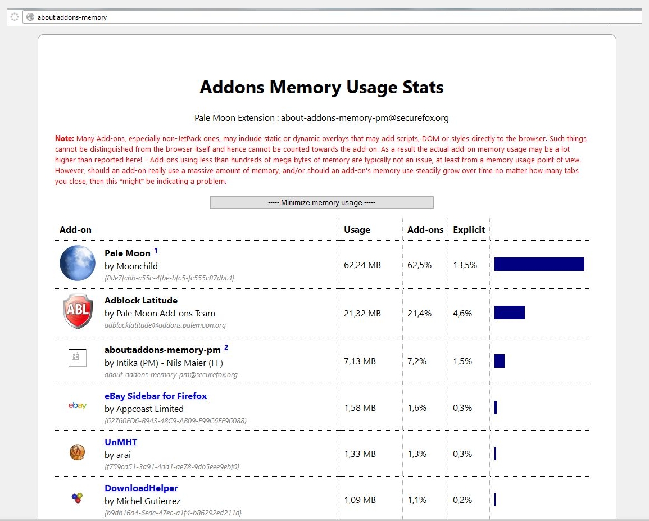
Task: Click the page loading spinner icon
Action: pos(15,17)
